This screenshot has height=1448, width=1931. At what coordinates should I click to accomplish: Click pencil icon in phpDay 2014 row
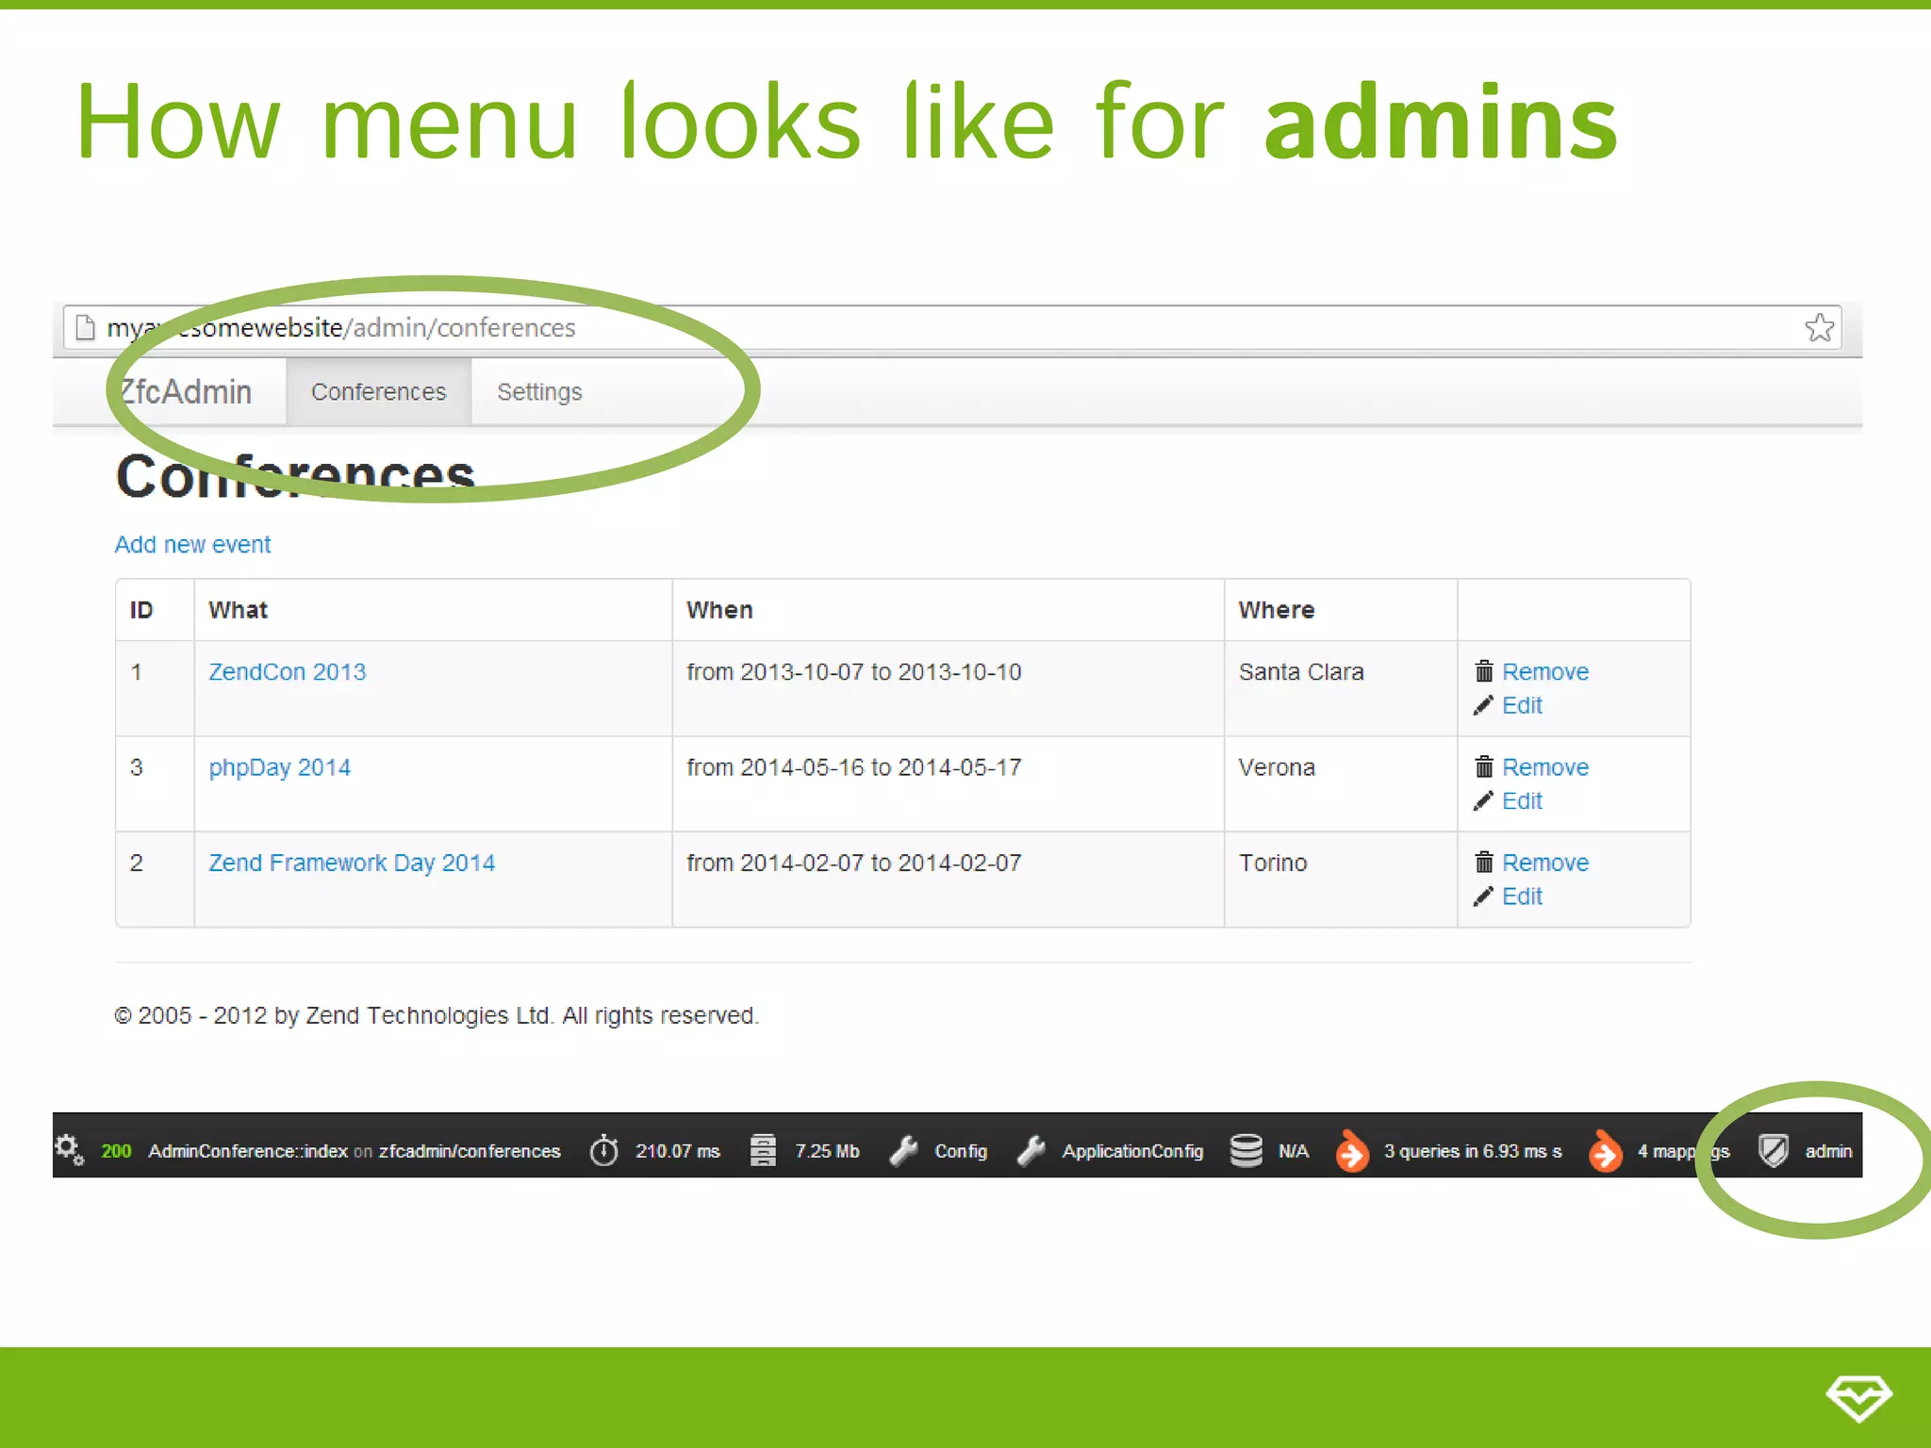1483,800
